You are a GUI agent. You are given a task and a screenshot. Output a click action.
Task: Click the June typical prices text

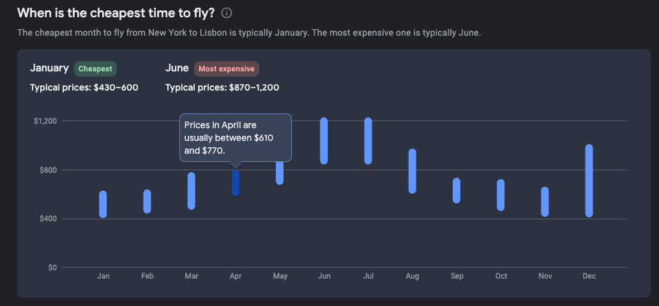pyautogui.click(x=222, y=87)
